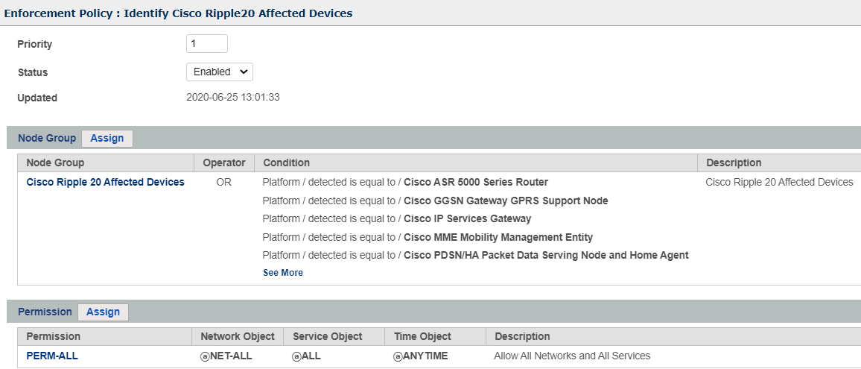Select the Cisco ASR 5000 Series Router condition

coord(475,182)
